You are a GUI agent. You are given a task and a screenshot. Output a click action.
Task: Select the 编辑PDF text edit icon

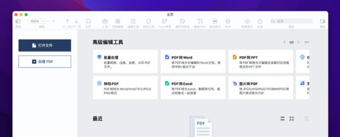[x=199, y=21]
